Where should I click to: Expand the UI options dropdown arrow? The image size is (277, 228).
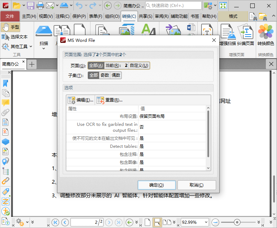(x=215, y=6)
